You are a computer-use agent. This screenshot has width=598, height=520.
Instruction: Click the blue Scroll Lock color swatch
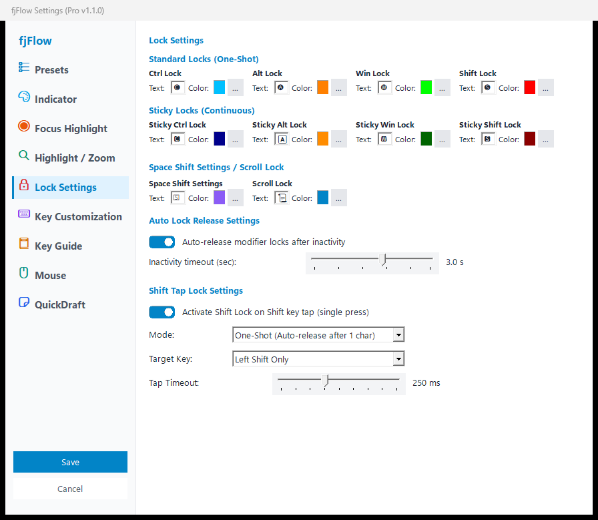(x=322, y=198)
